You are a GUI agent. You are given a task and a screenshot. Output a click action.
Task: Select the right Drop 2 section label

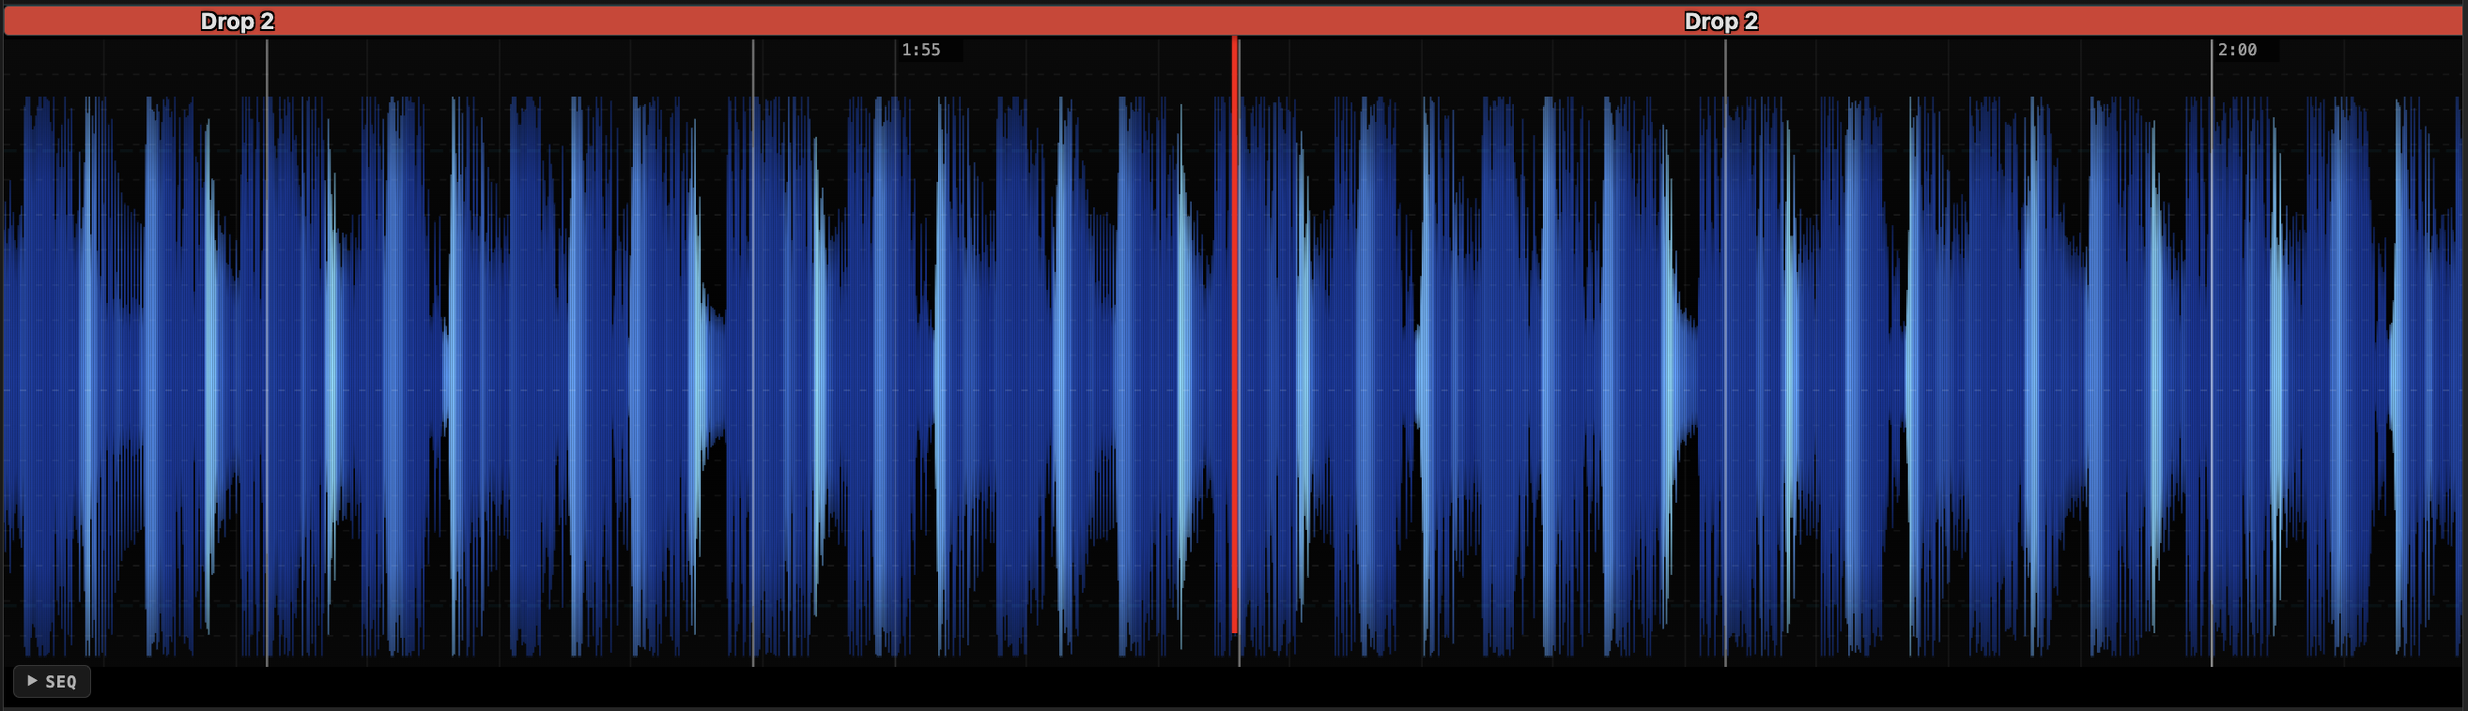(x=1720, y=21)
